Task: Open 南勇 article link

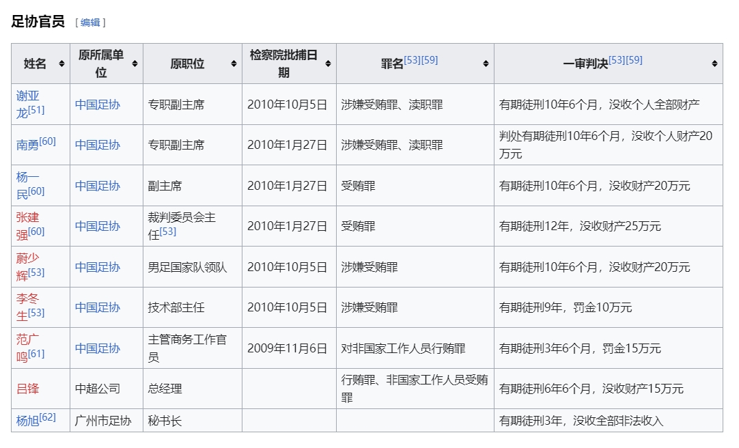Action: 27,145
